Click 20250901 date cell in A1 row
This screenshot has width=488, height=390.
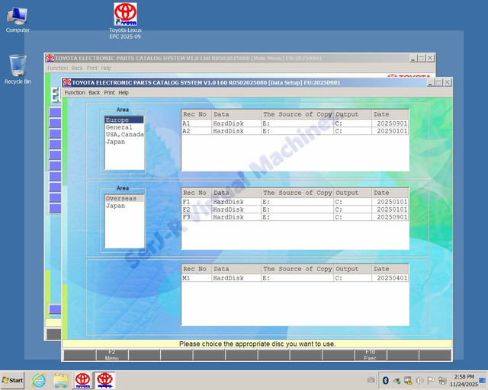point(390,123)
